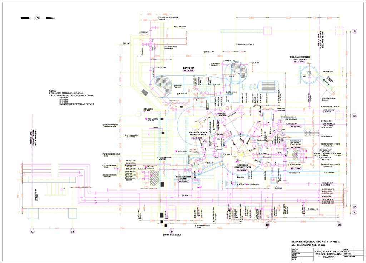Image resolution: width=366 pixels, height=263 pixels.
Task: Click the north arrow compass symbol
Action: [37, 18]
